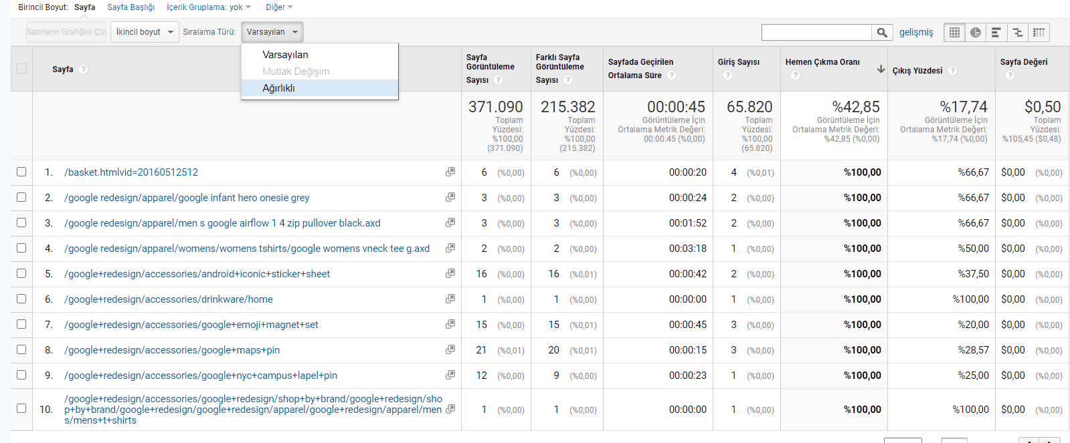Select the pivot table view icon
Viewport: 1070px width, 443px height.
point(1039,32)
